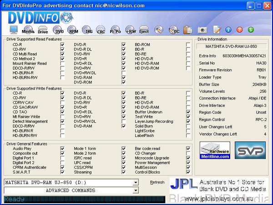273x205 pixels.
Task: Toggle Streaming checkbox
Action: click(123, 172)
